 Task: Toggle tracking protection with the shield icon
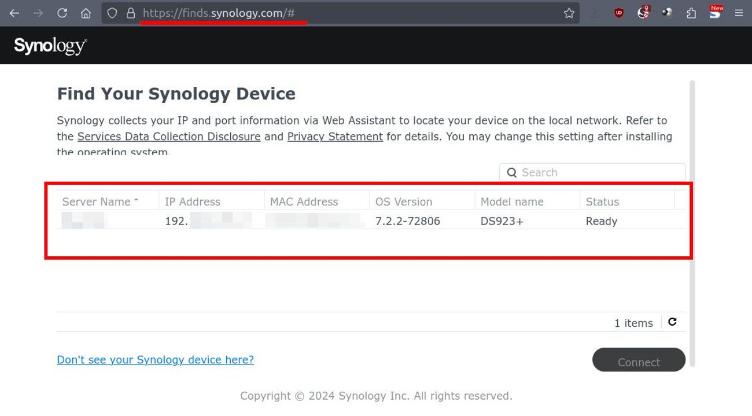(112, 13)
